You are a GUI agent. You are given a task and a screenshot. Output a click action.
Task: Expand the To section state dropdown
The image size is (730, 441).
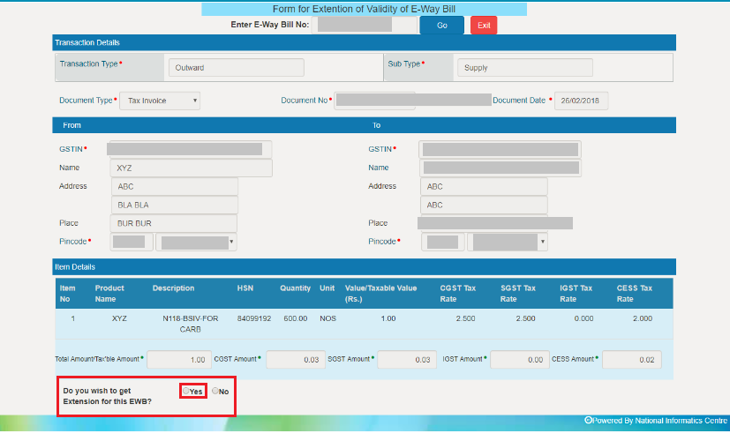click(508, 242)
